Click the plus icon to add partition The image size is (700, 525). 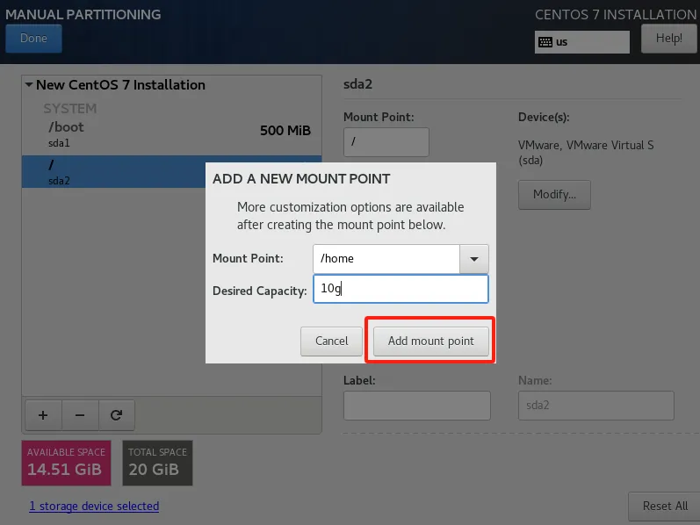click(43, 414)
